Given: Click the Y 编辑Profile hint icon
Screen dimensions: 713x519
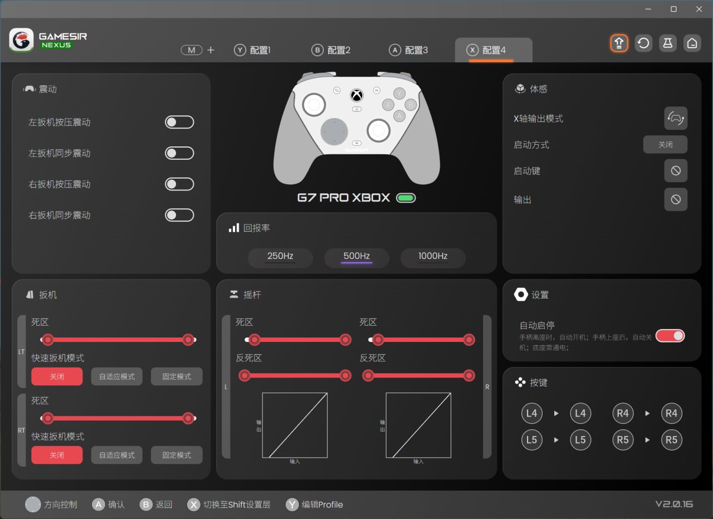Looking at the screenshot, I should pos(292,505).
